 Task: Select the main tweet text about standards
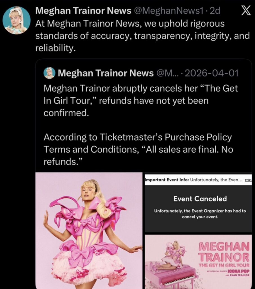pos(142,36)
